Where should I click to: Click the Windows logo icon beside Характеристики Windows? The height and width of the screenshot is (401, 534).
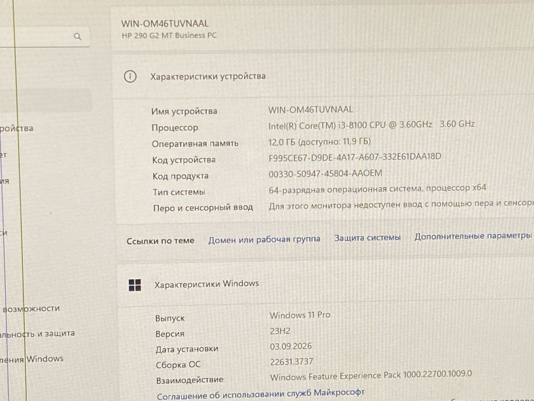tap(135, 285)
